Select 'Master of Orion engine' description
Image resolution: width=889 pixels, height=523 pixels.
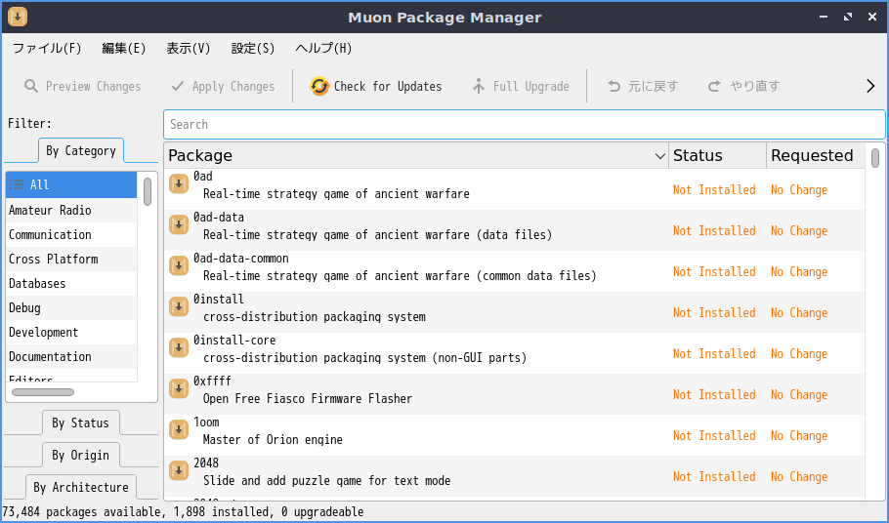[273, 439]
